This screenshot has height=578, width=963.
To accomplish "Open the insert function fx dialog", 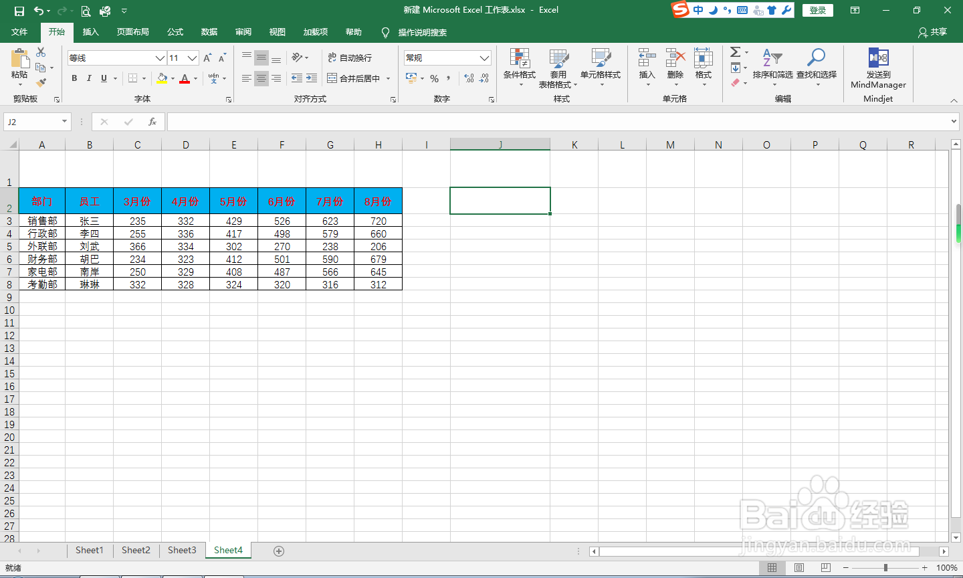I will (x=152, y=122).
